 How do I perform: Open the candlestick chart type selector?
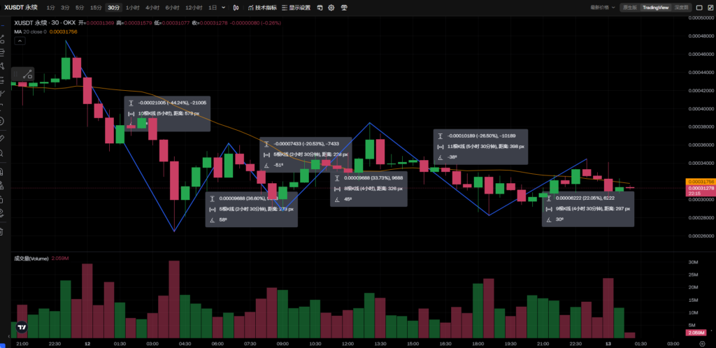point(237,8)
